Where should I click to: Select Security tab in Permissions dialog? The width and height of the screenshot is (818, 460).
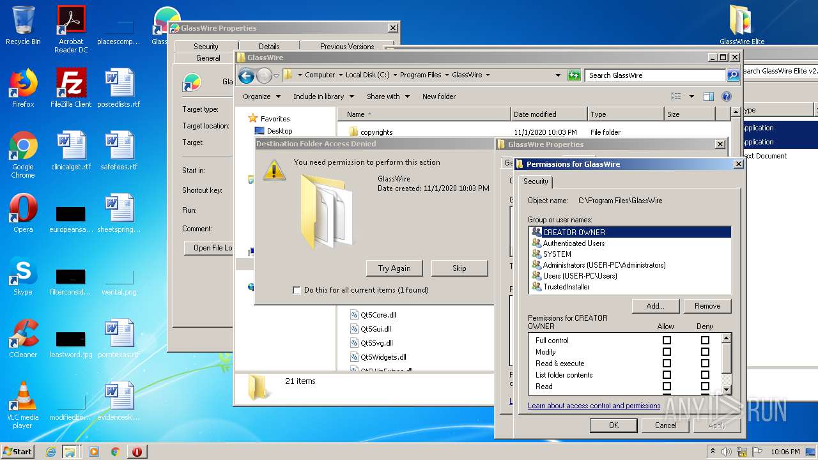pos(536,181)
